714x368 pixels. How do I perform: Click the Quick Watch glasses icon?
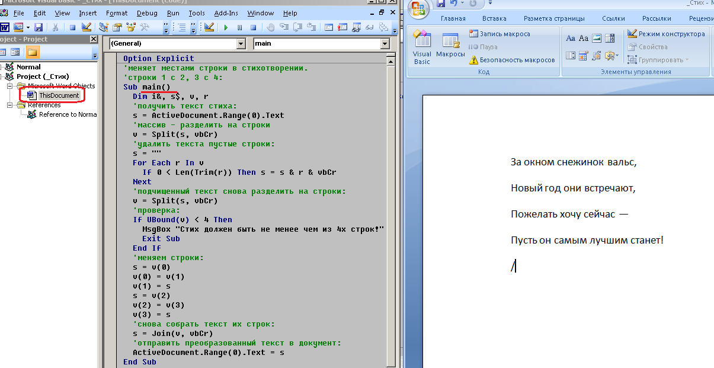369,27
